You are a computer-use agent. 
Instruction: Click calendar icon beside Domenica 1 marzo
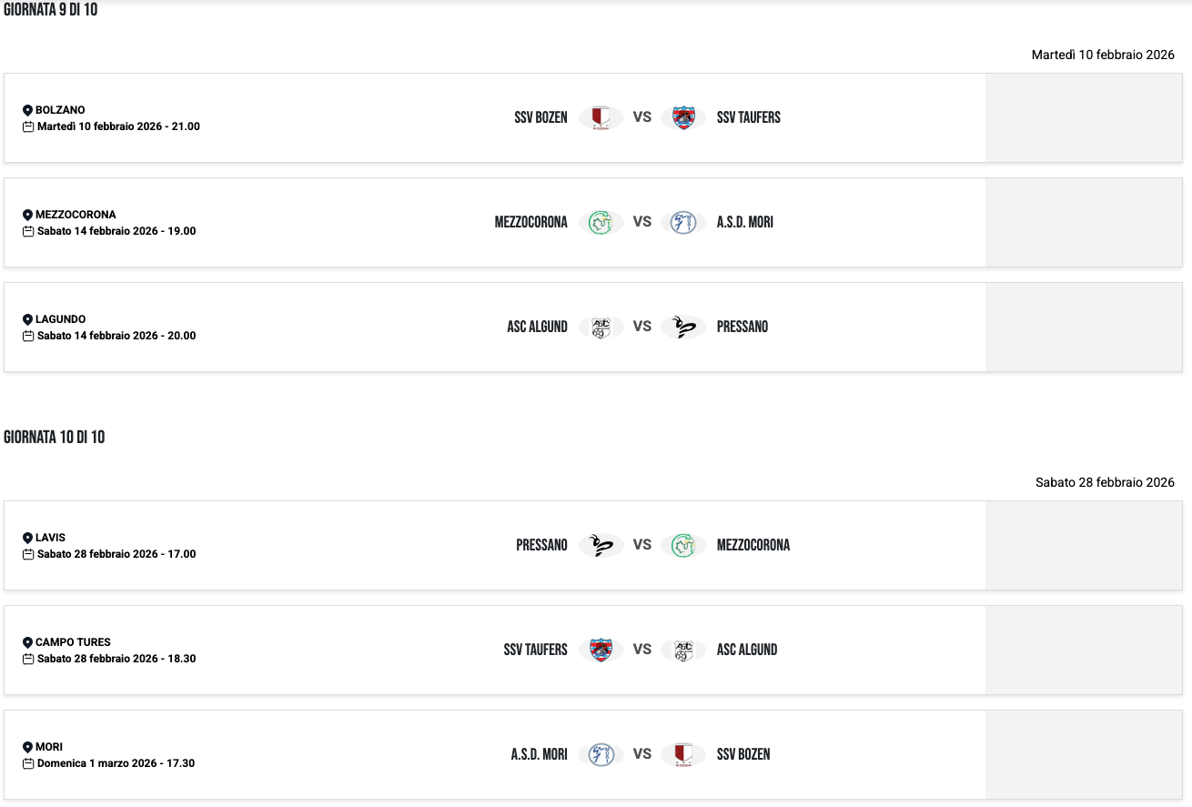28,763
